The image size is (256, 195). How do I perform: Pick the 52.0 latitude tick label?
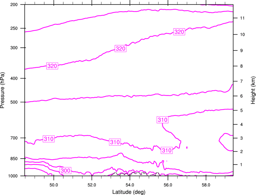click(92, 185)
